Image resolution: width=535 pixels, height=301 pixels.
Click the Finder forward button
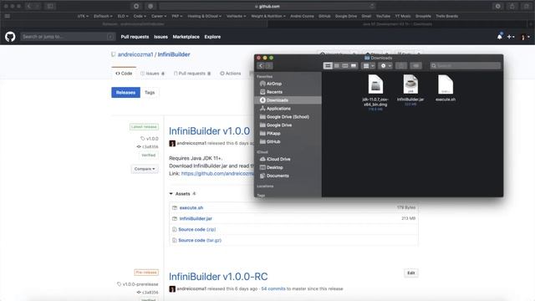coord(269,66)
